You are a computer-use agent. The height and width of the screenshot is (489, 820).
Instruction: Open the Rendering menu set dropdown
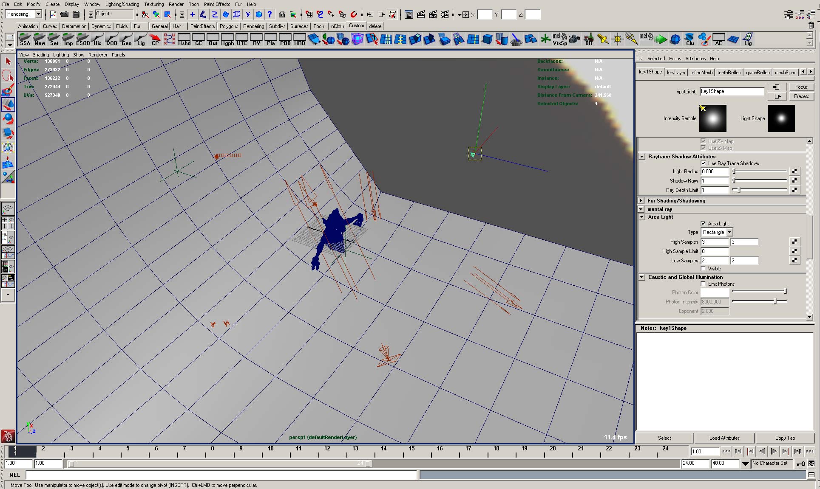[38, 14]
